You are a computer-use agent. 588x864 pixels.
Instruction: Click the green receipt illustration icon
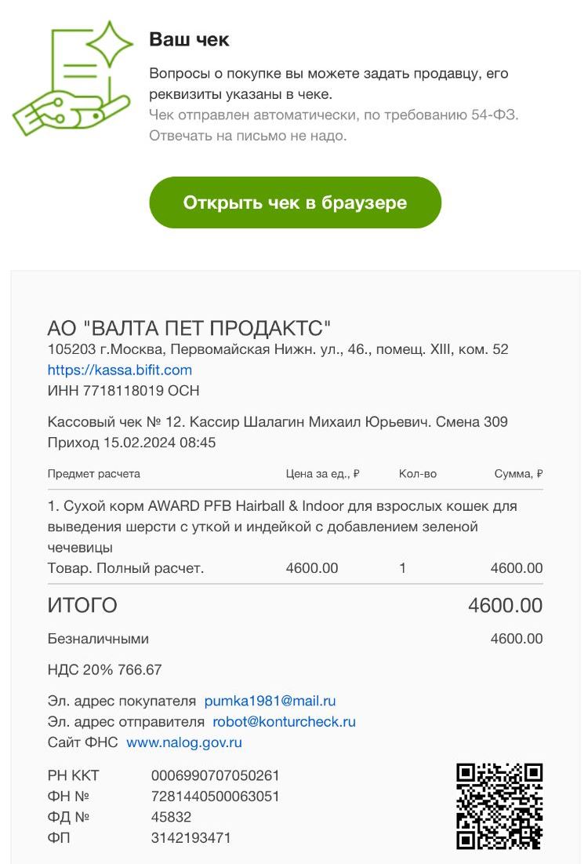coord(73,78)
